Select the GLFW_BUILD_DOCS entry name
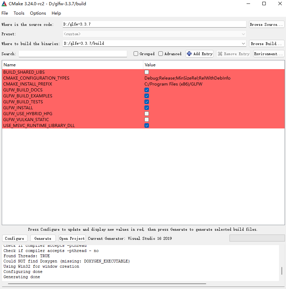Viewport: 286px width, 289px height. click(23, 90)
